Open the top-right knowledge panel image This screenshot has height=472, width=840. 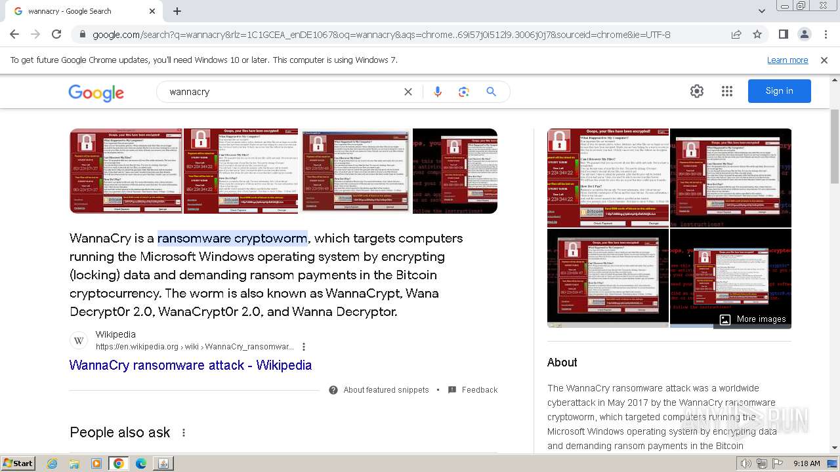pos(730,178)
